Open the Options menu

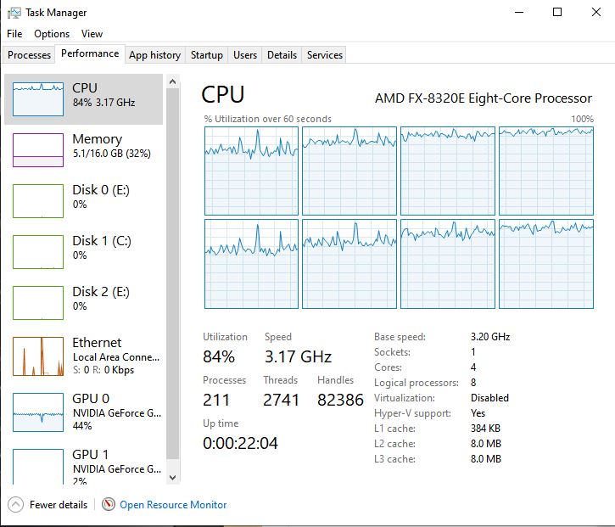pyautogui.click(x=52, y=34)
